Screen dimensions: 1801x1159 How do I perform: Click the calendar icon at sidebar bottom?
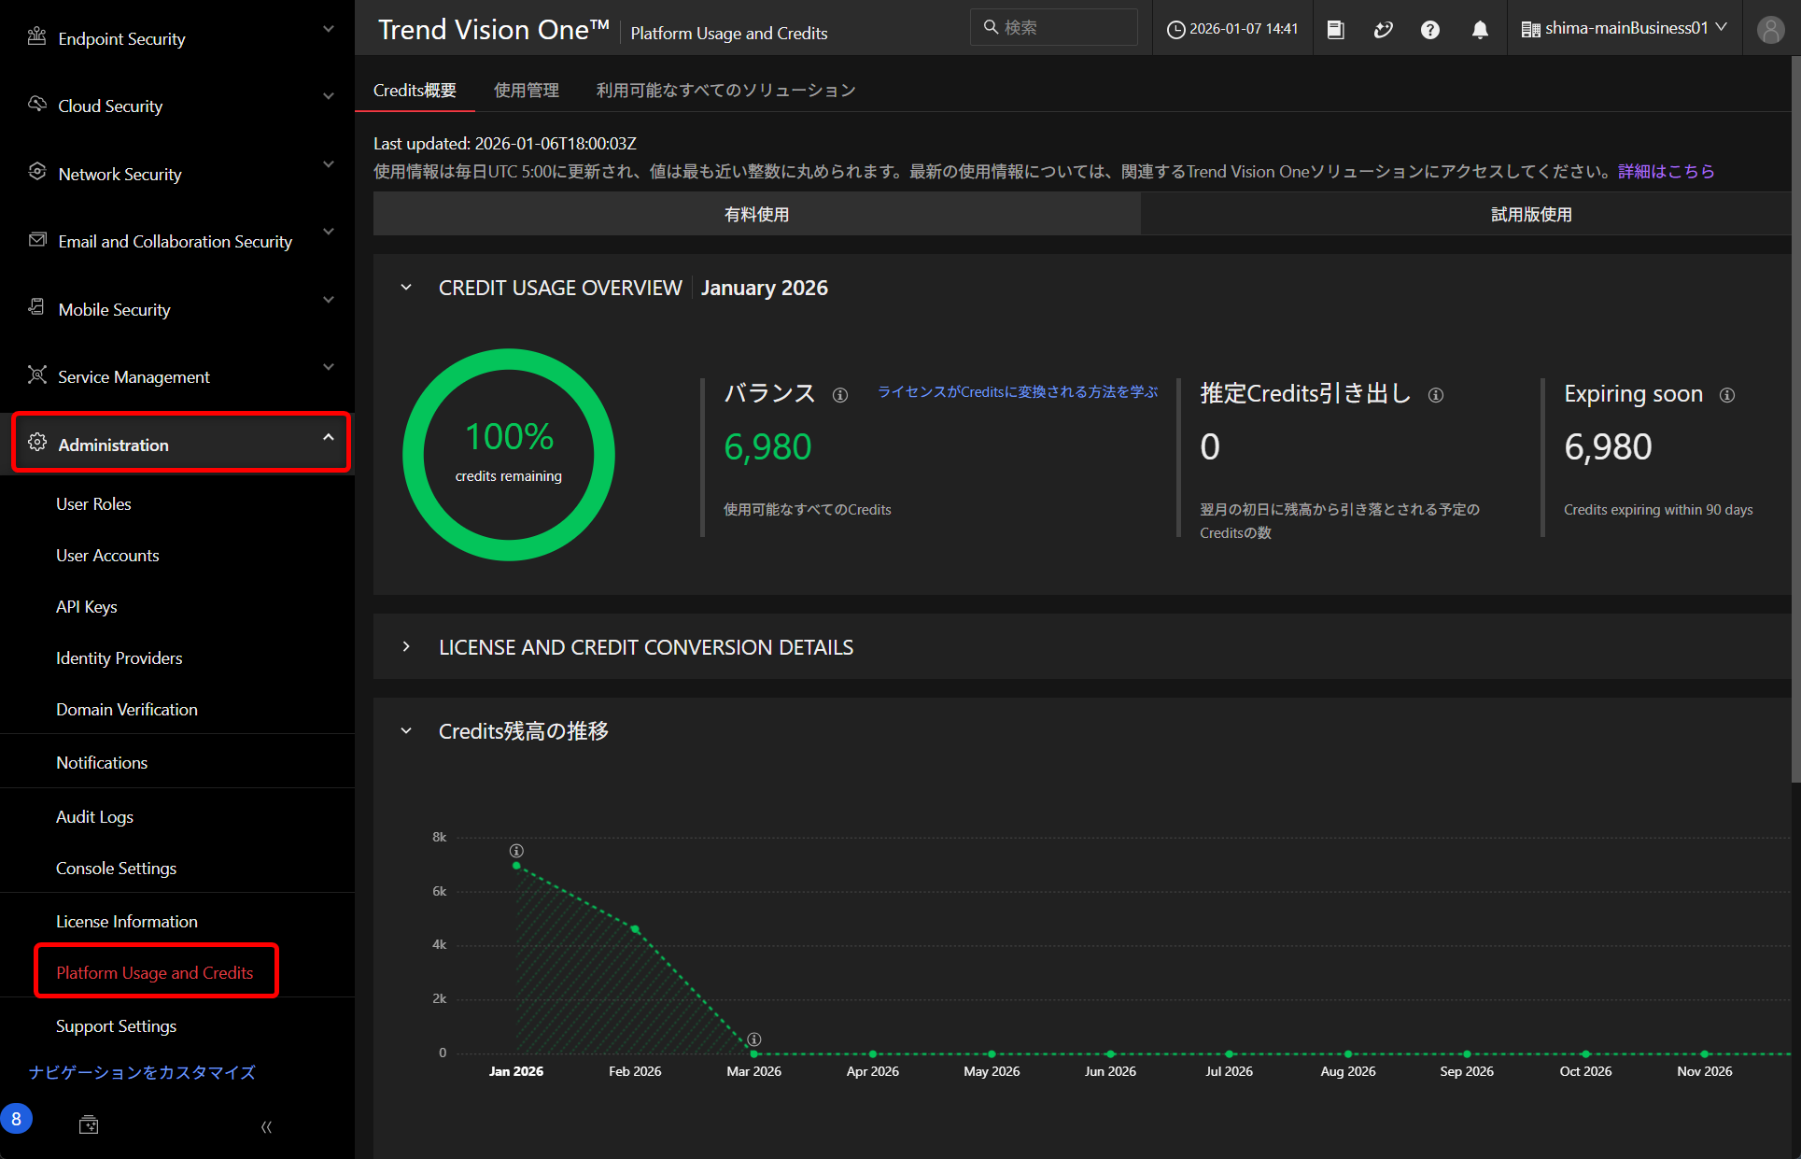coord(89,1124)
